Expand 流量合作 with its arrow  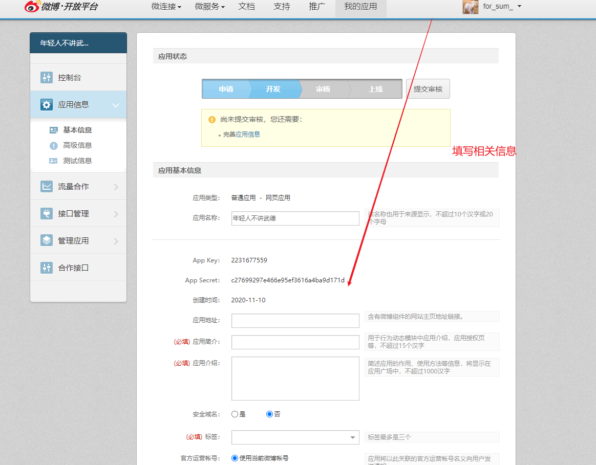point(116,187)
